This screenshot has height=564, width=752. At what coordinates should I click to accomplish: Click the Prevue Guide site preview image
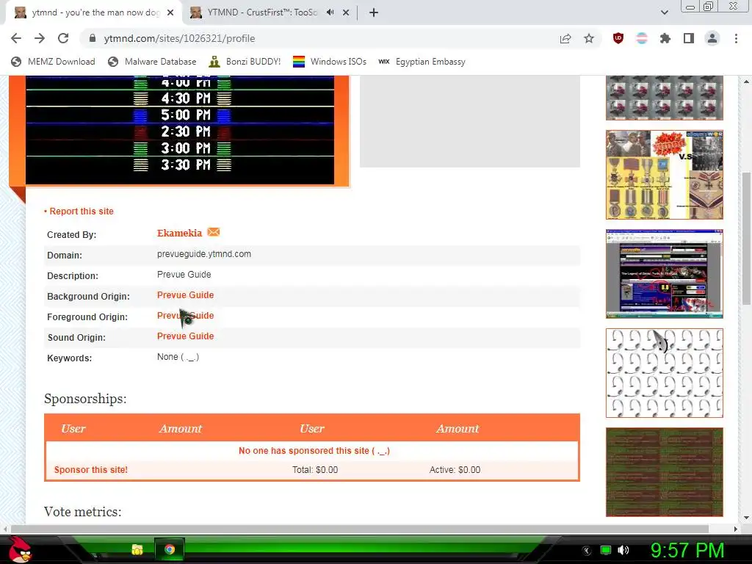click(x=180, y=130)
